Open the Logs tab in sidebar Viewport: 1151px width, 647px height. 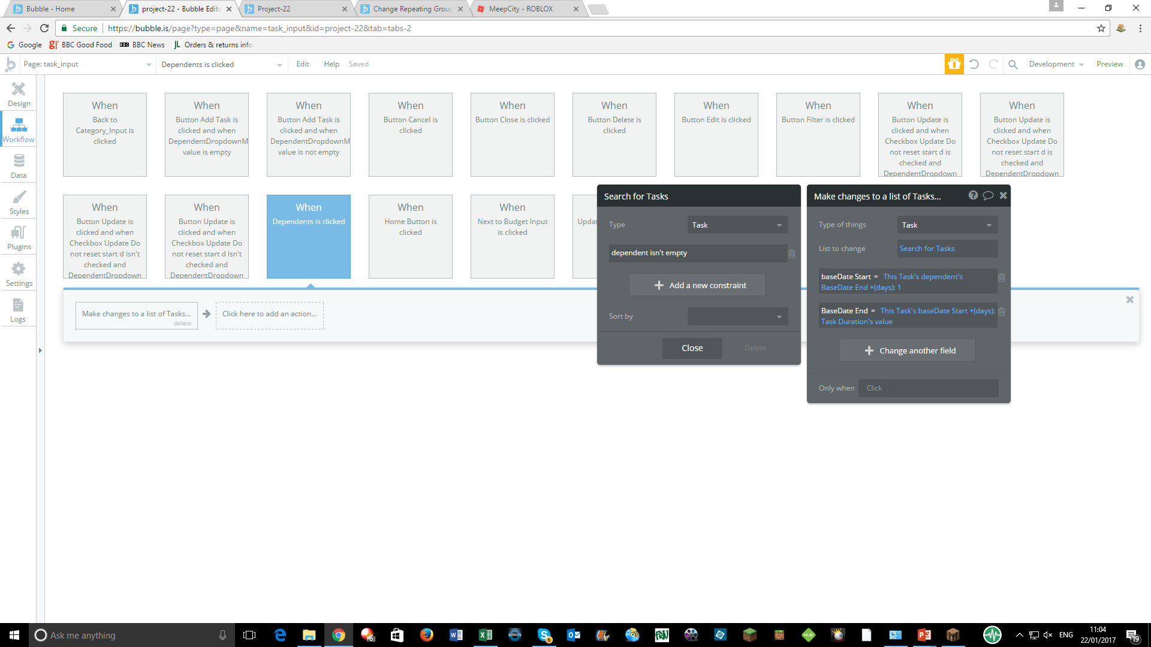pyautogui.click(x=19, y=310)
